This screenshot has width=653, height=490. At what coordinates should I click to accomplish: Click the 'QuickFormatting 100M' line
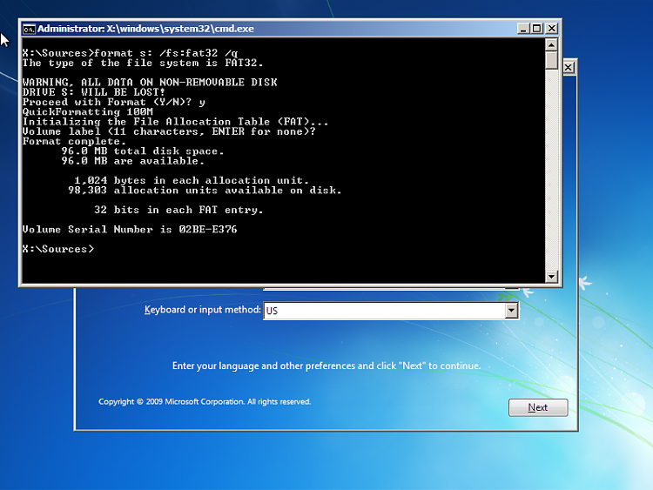point(87,112)
